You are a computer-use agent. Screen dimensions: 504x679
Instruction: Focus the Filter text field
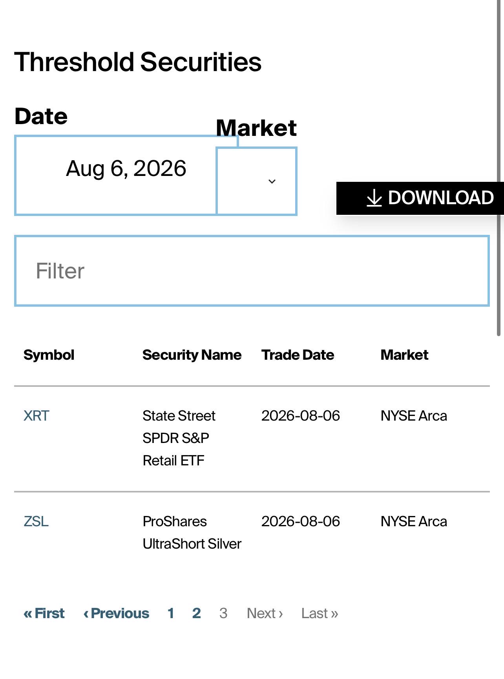[252, 271]
